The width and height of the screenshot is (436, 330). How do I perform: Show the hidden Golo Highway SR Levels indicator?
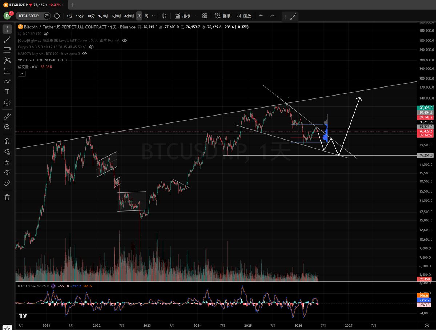125,40
